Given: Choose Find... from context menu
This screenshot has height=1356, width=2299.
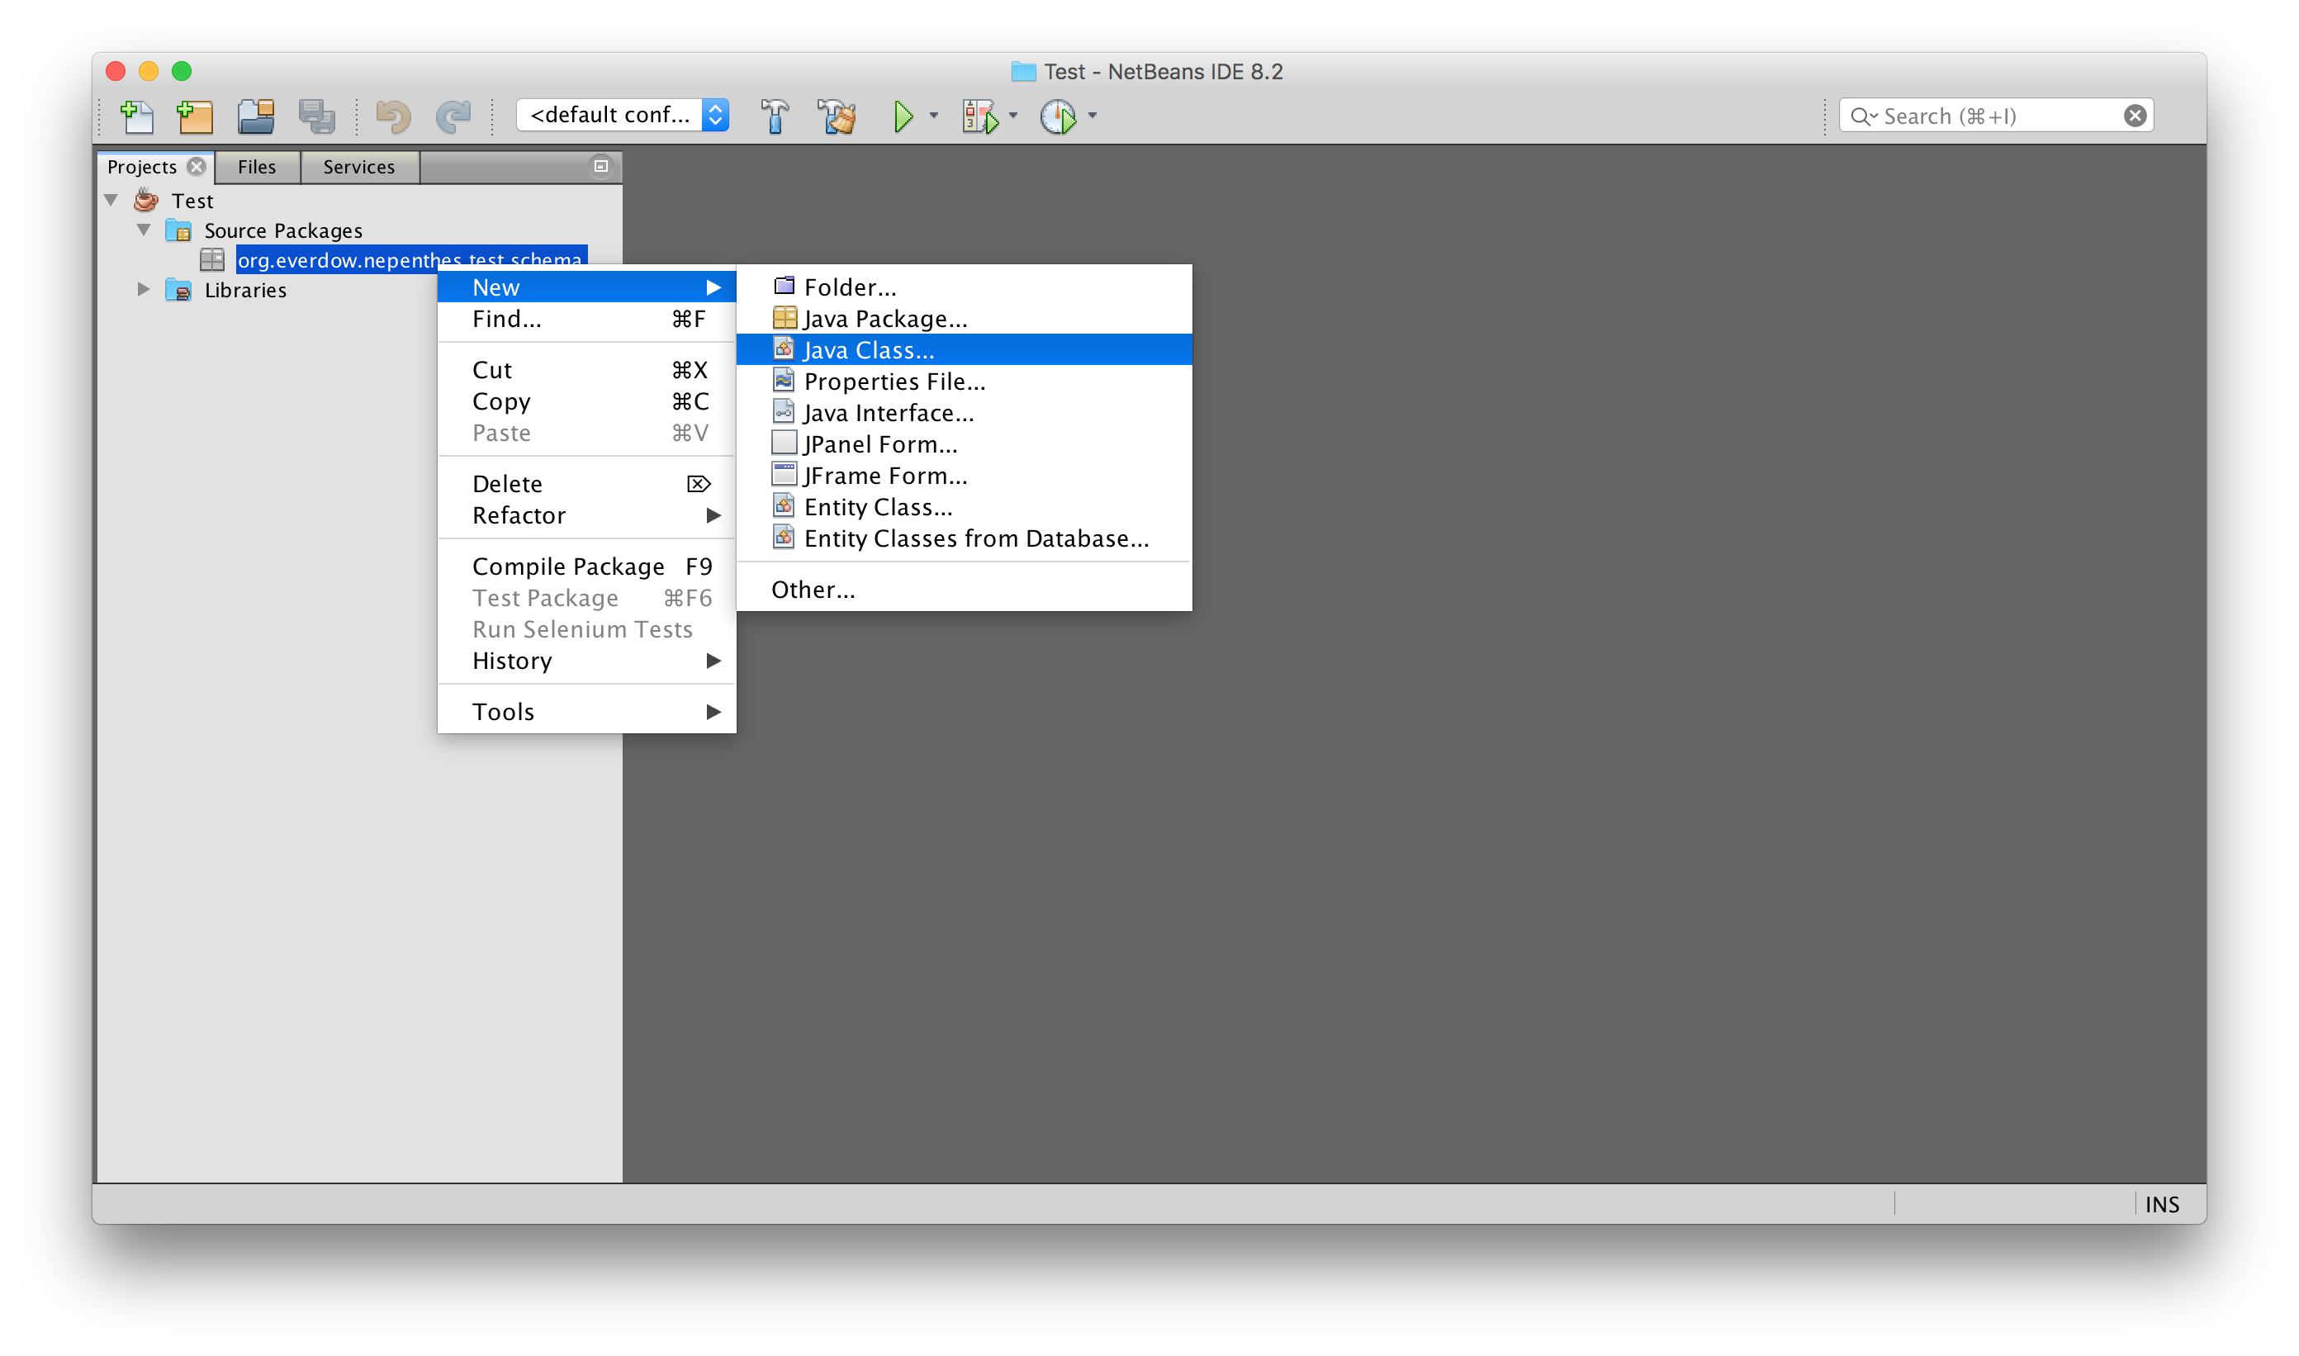Looking at the screenshot, I should [x=586, y=319].
